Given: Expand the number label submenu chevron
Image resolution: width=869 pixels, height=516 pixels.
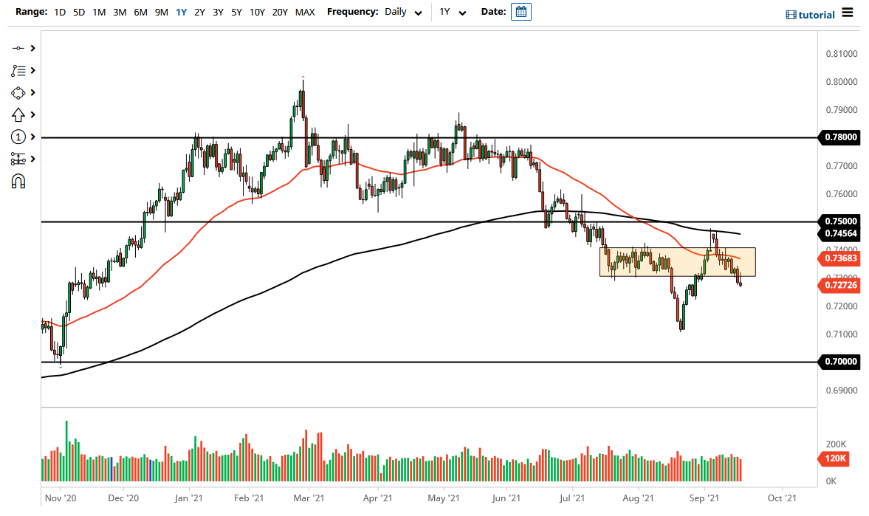Looking at the screenshot, I should pyautogui.click(x=33, y=137).
